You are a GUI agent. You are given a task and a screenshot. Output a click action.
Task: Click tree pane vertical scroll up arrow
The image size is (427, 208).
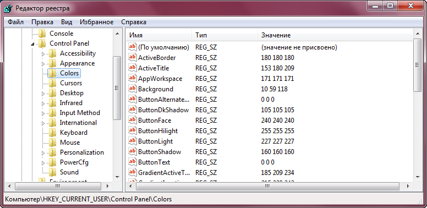pyautogui.click(x=117, y=34)
